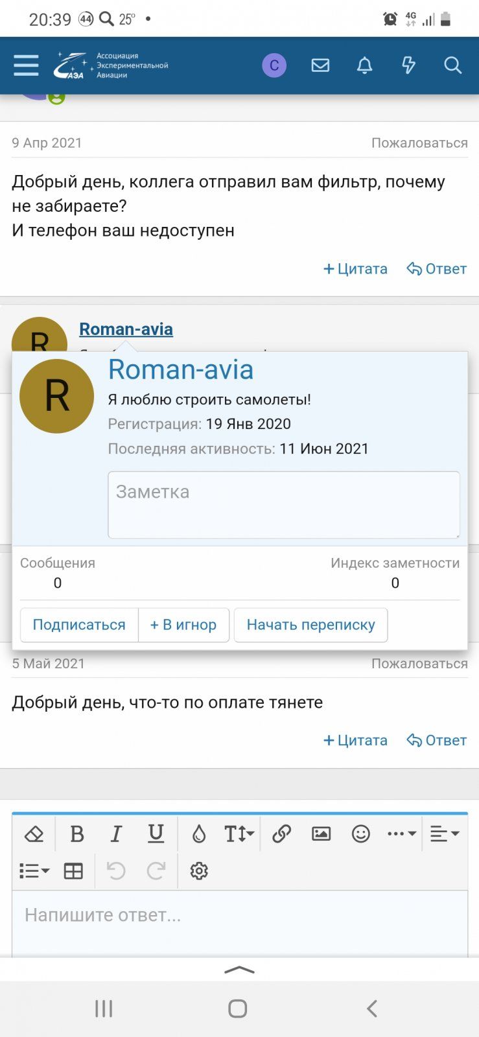Click the undo arrow in the editor
Viewport: 479px width, 1037px height.
pos(116,871)
